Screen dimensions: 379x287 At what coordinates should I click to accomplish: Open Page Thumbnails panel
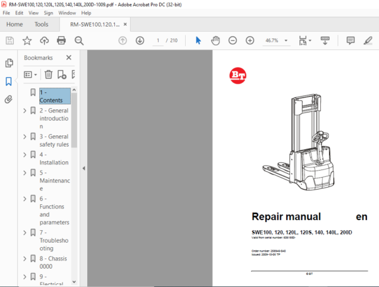point(9,63)
